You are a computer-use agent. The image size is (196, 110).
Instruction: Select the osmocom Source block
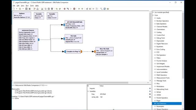click(28, 40)
